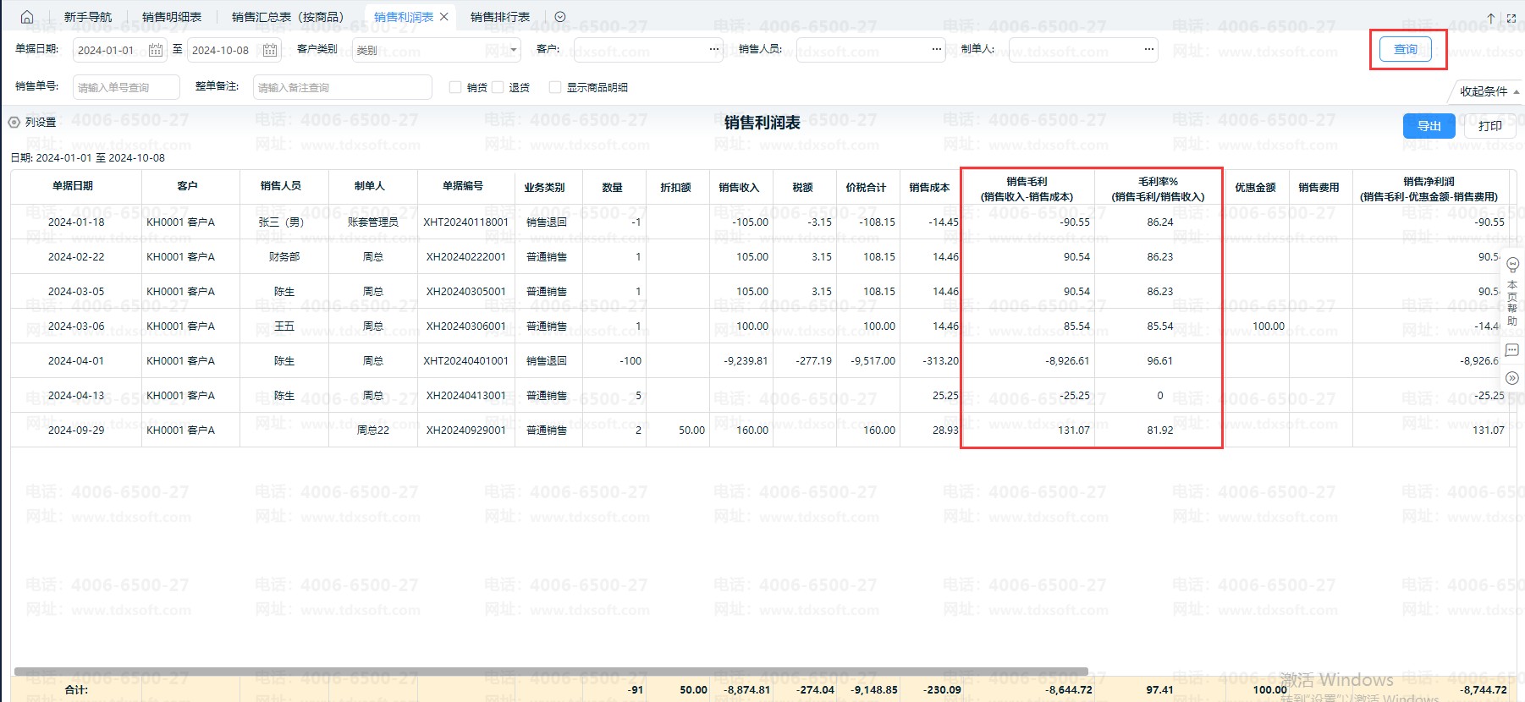1525x702 pixels.
Task: Check the 显示商品明细 option
Action: click(555, 87)
